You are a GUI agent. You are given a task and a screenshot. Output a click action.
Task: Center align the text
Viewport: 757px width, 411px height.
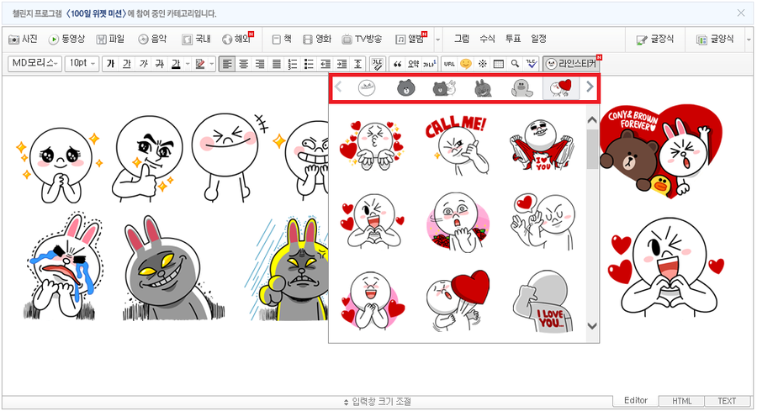click(243, 64)
